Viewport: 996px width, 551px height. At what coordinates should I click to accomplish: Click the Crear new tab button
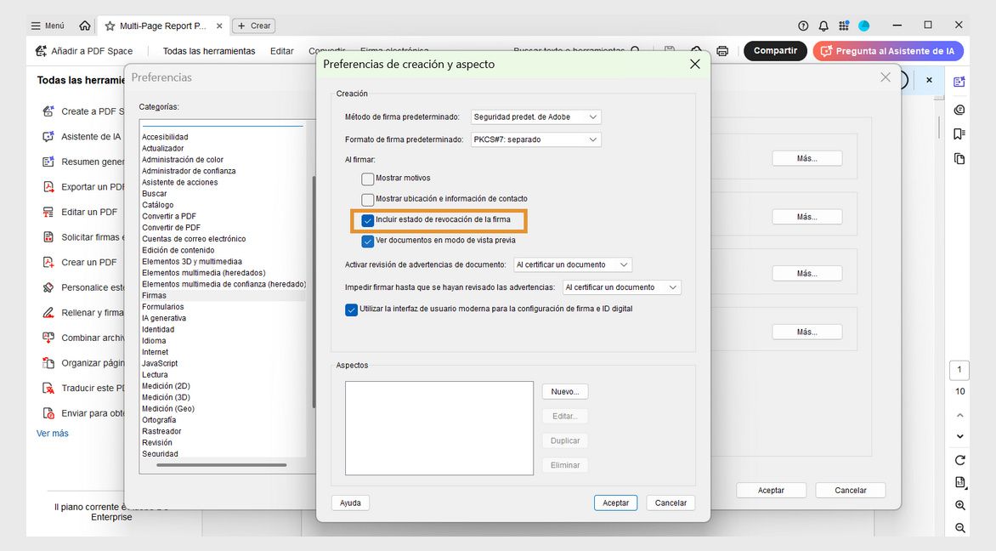tap(253, 26)
